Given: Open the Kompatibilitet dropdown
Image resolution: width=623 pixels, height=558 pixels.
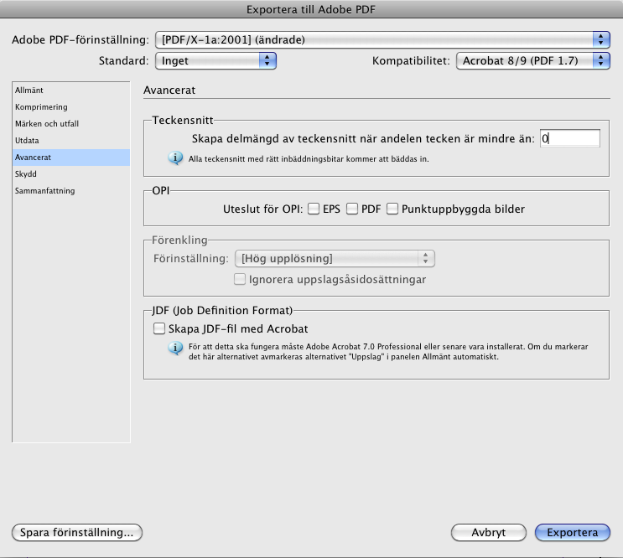Looking at the screenshot, I should tap(532, 60).
